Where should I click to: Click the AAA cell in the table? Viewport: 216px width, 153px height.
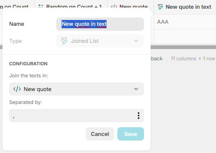pyautogui.click(x=185, y=22)
